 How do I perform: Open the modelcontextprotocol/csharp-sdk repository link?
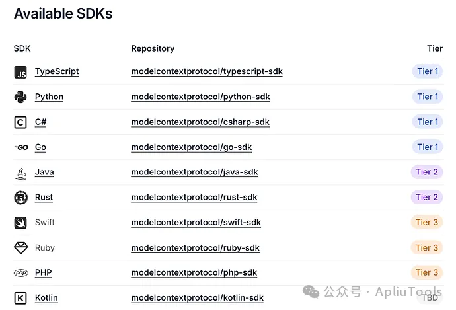[200, 122]
